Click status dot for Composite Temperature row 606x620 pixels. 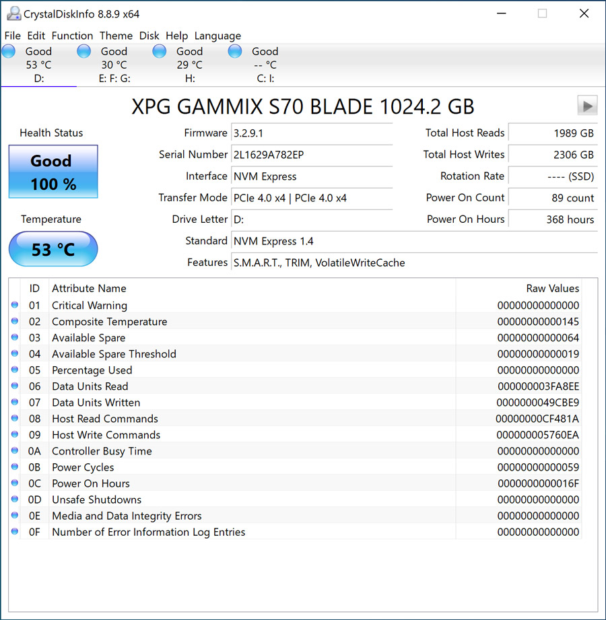tap(15, 321)
